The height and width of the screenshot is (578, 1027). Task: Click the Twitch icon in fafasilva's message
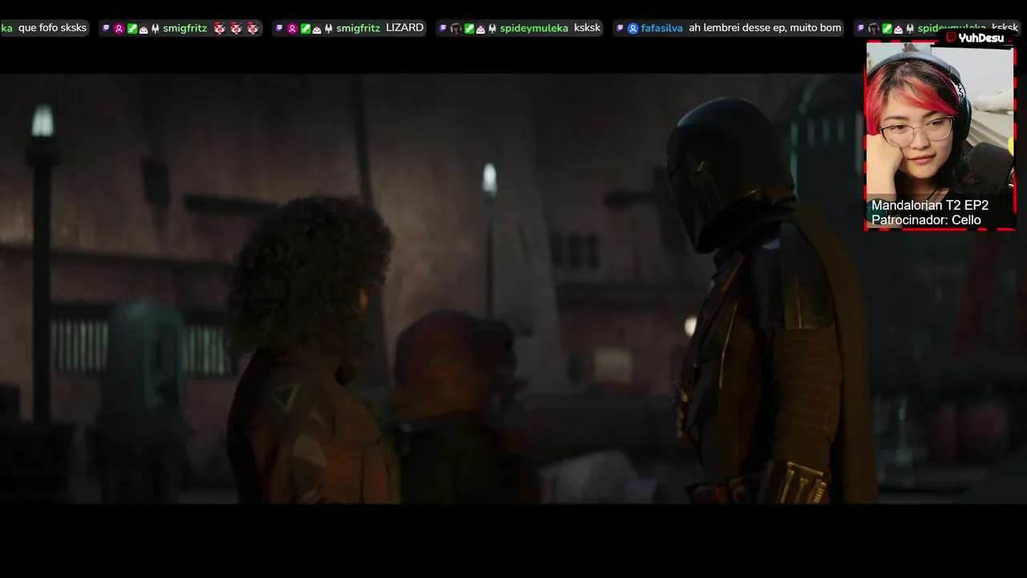click(x=619, y=28)
